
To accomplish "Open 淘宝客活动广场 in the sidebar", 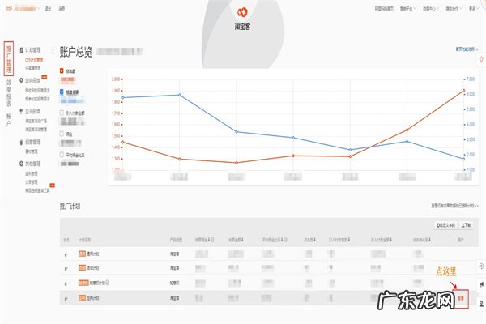I will pyautogui.click(x=36, y=121).
